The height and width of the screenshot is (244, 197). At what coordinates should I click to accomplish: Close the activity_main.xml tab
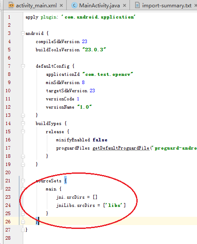coord(62,6)
